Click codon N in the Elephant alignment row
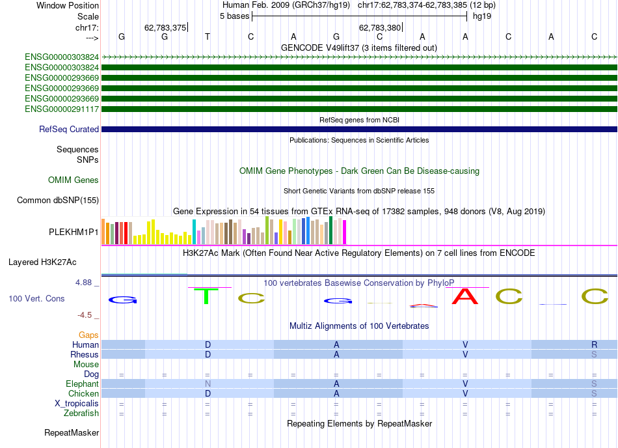 coord(208,384)
